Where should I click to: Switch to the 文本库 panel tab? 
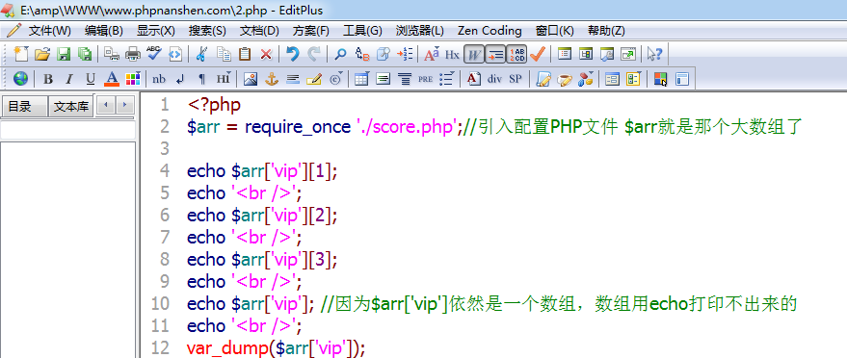coord(71,106)
